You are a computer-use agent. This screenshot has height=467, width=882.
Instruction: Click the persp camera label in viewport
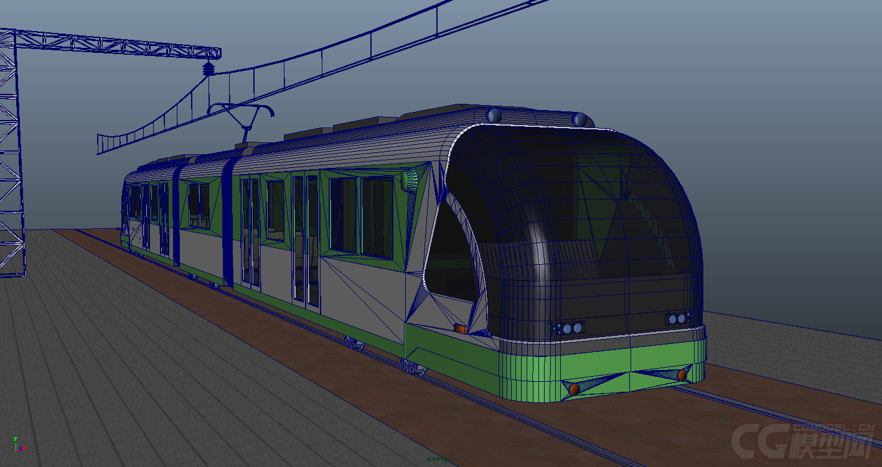coord(438,459)
